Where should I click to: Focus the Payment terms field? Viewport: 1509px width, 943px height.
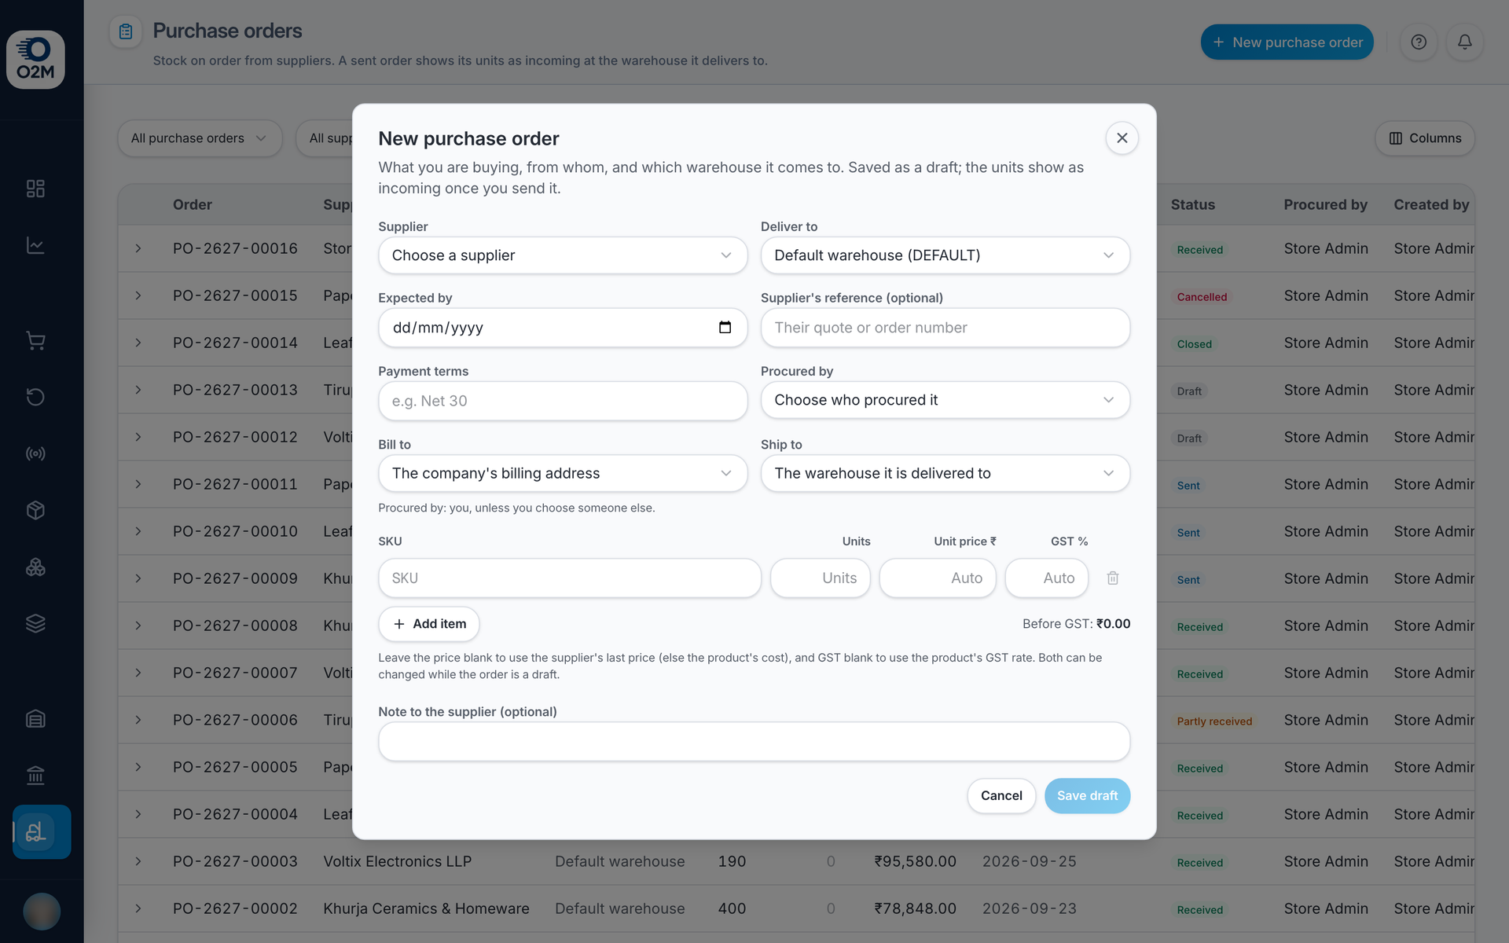tap(563, 401)
